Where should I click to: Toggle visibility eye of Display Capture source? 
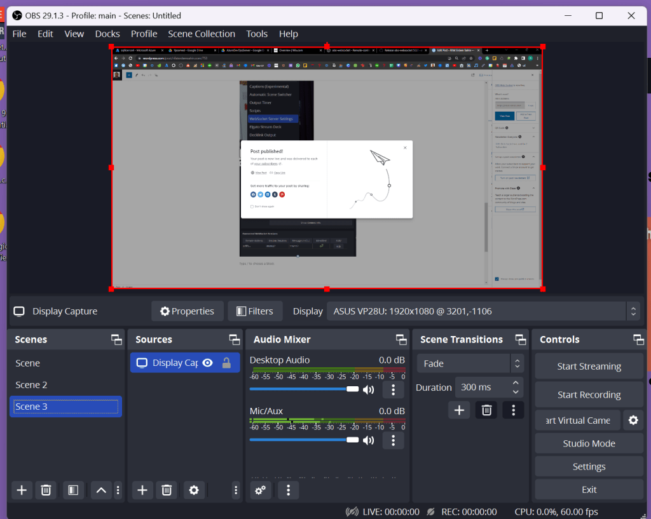208,363
